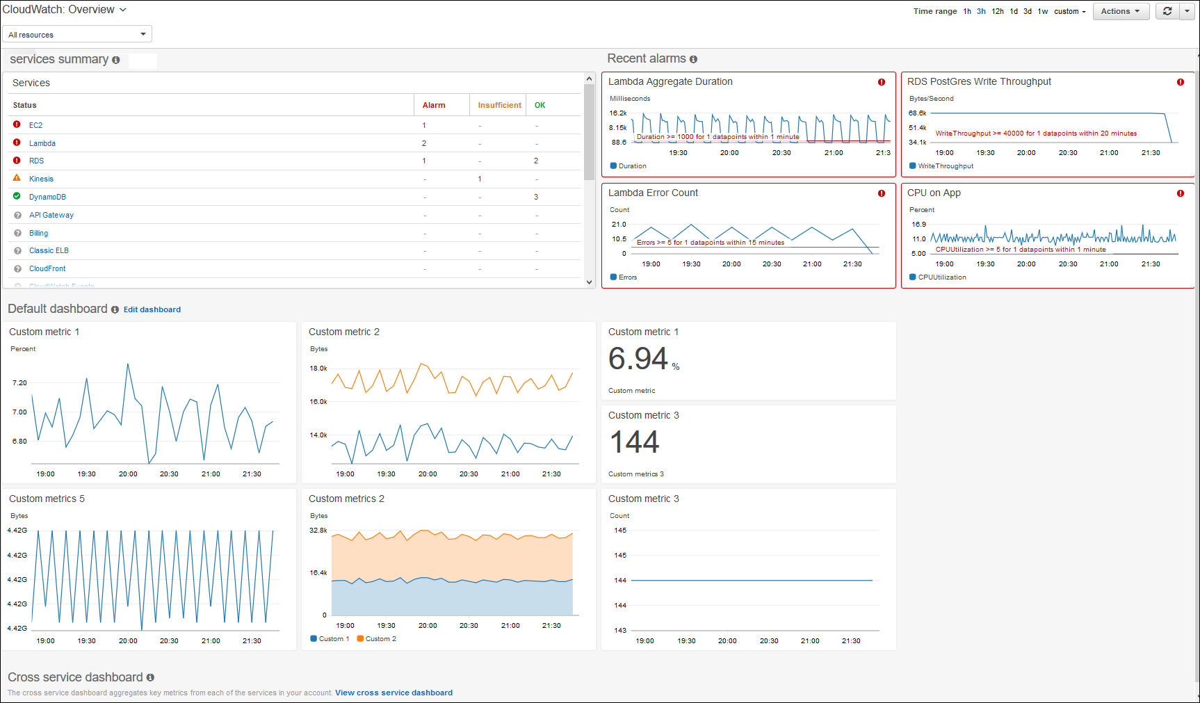Image resolution: width=1200 pixels, height=703 pixels.
Task: Click the warning icon beside Kinesis
Action: click(17, 179)
